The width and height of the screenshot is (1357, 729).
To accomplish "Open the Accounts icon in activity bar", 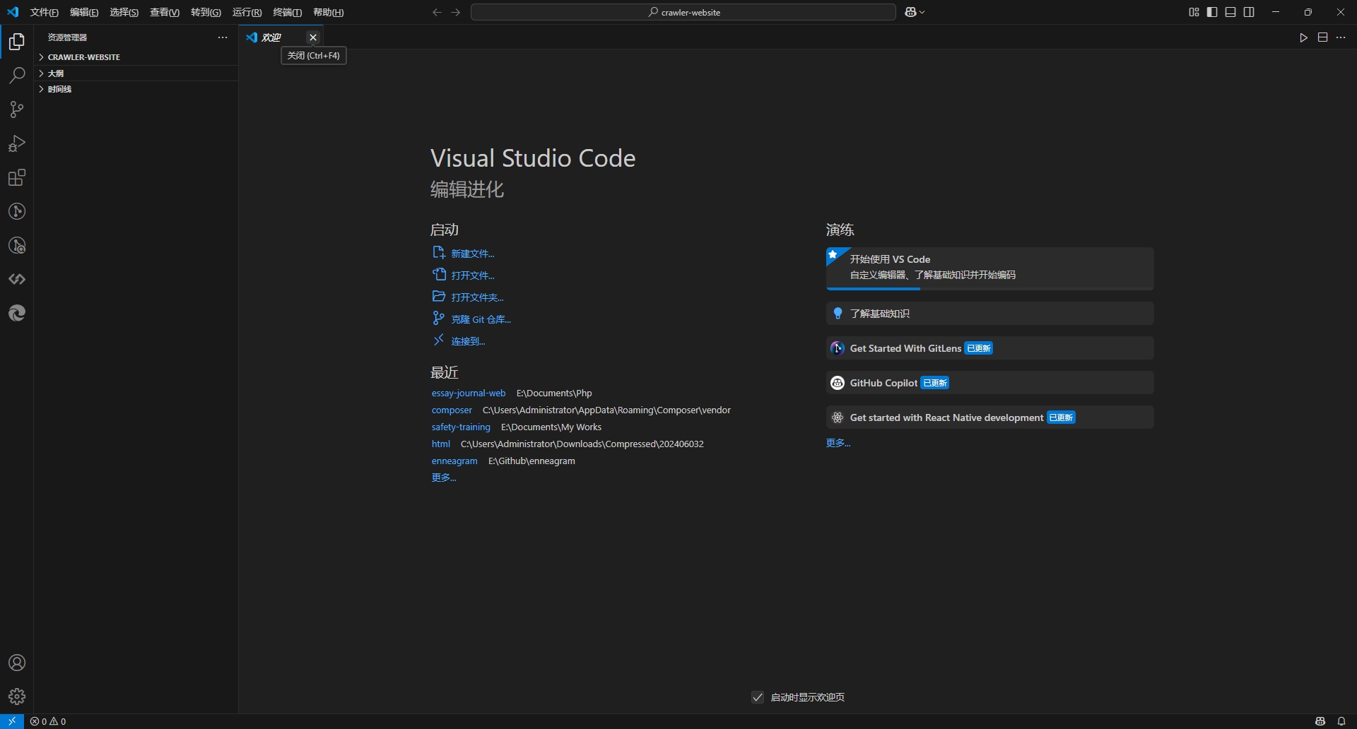I will coord(17,663).
